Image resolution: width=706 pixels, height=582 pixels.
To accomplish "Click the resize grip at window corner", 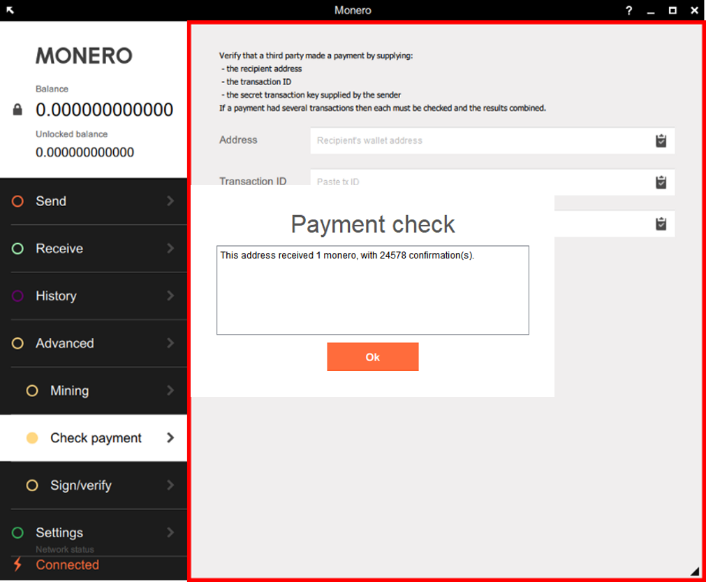I will (x=694, y=571).
